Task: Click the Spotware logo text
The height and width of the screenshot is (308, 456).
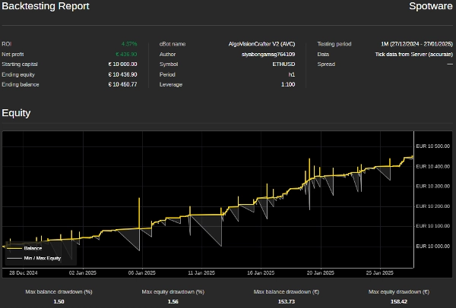Action: [430, 6]
